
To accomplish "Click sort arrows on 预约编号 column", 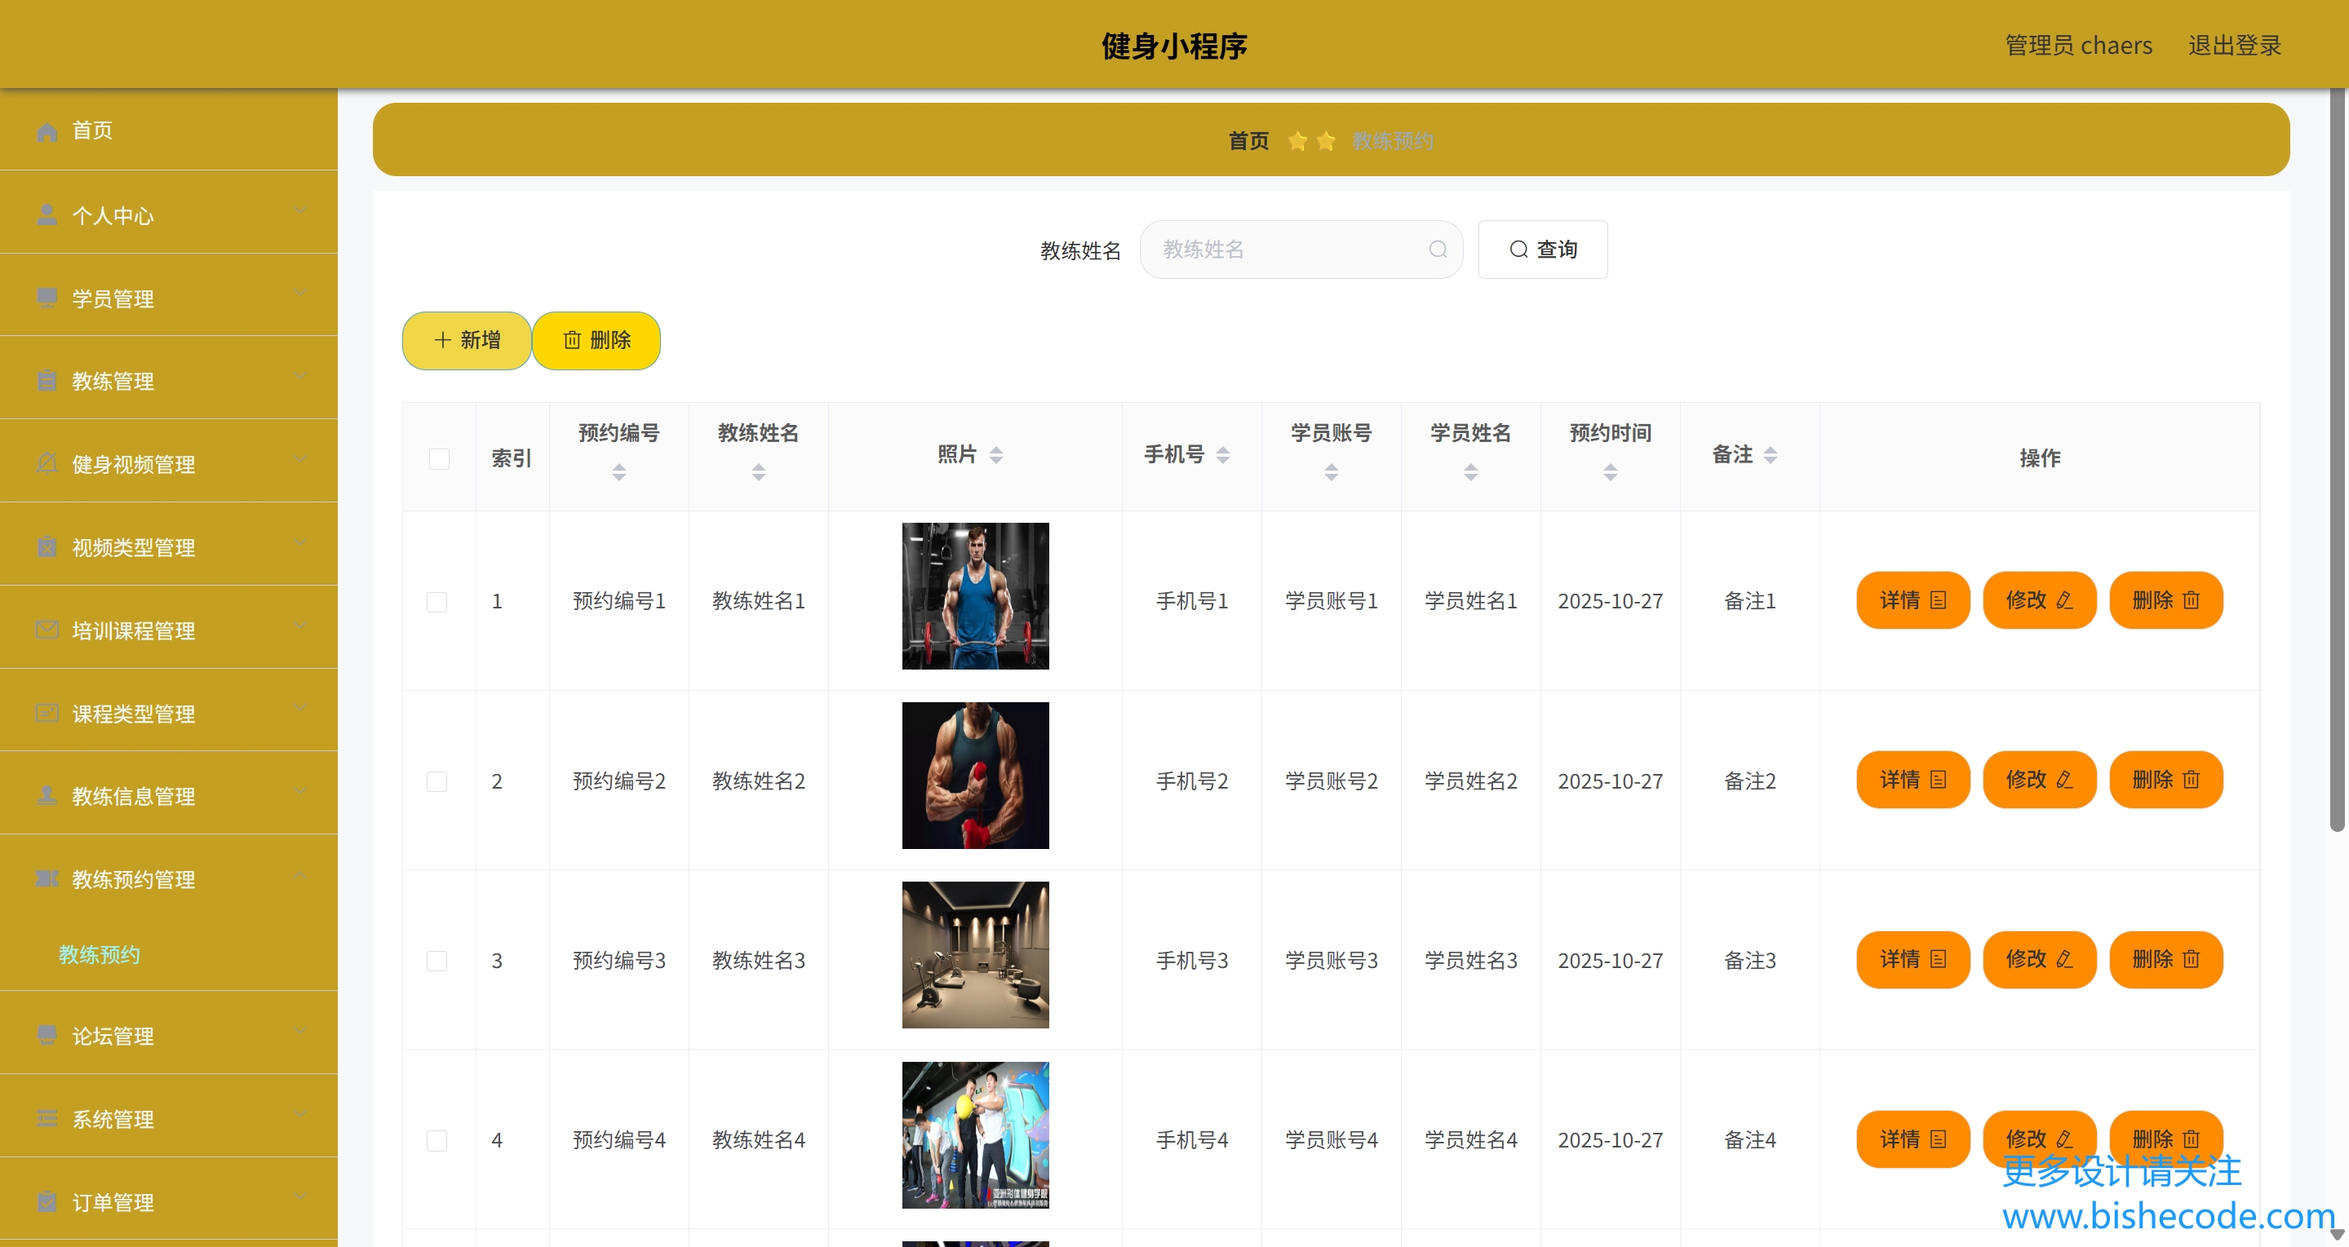I will (619, 472).
